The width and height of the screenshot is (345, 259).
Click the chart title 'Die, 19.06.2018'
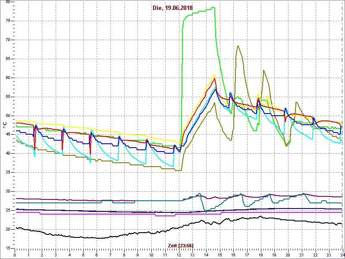[172, 8]
